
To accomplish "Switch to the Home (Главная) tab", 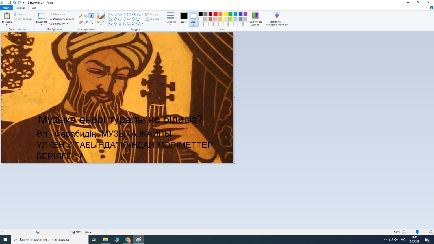I will coord(20,8).
